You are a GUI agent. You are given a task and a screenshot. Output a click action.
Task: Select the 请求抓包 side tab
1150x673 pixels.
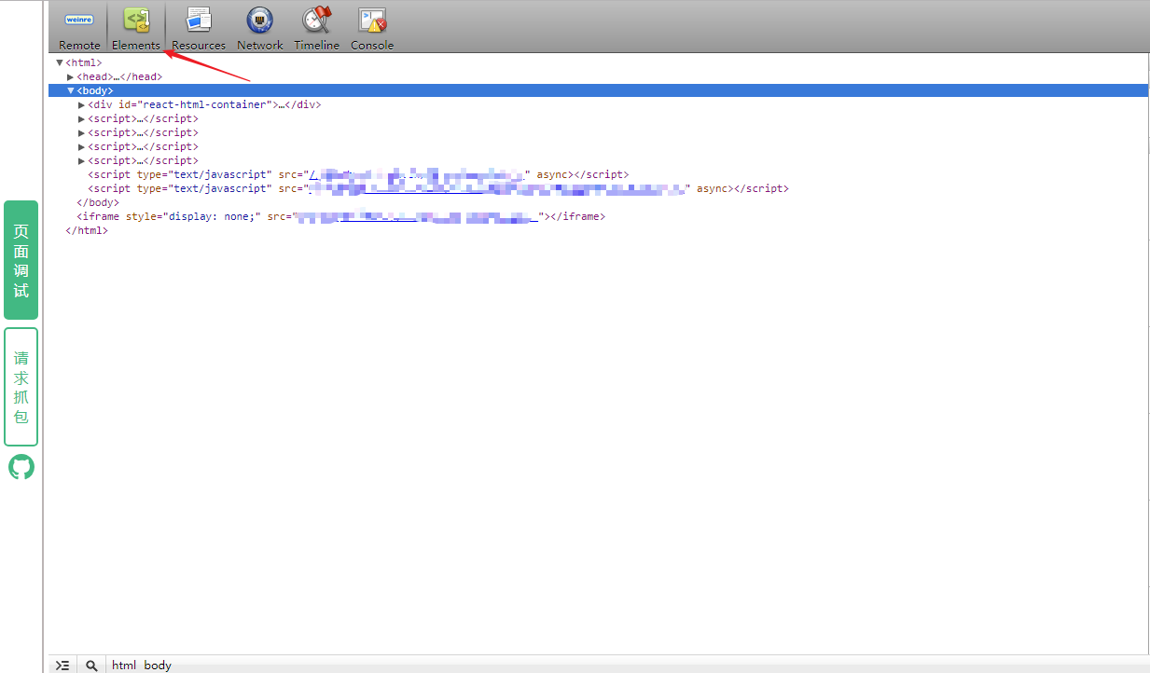pyautogui.click(x=21, y=387)
